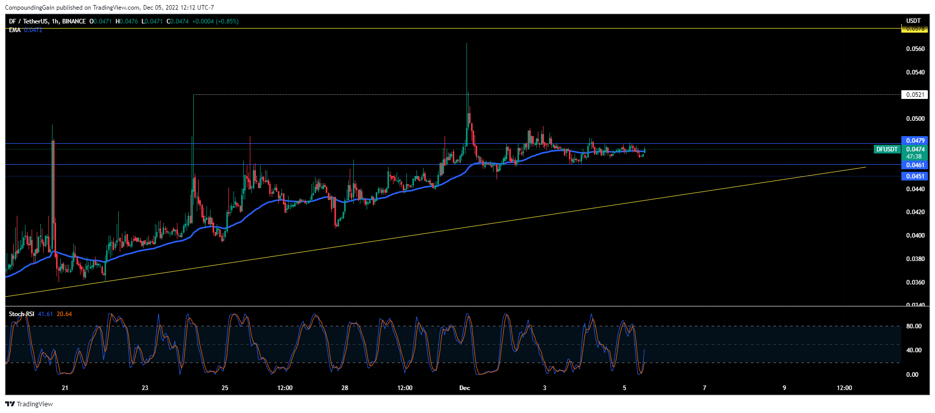Screen dimensions: 935x413
Task: Click the 40.00 Stoch RSI axis value
Action: (x=914, y=350)
